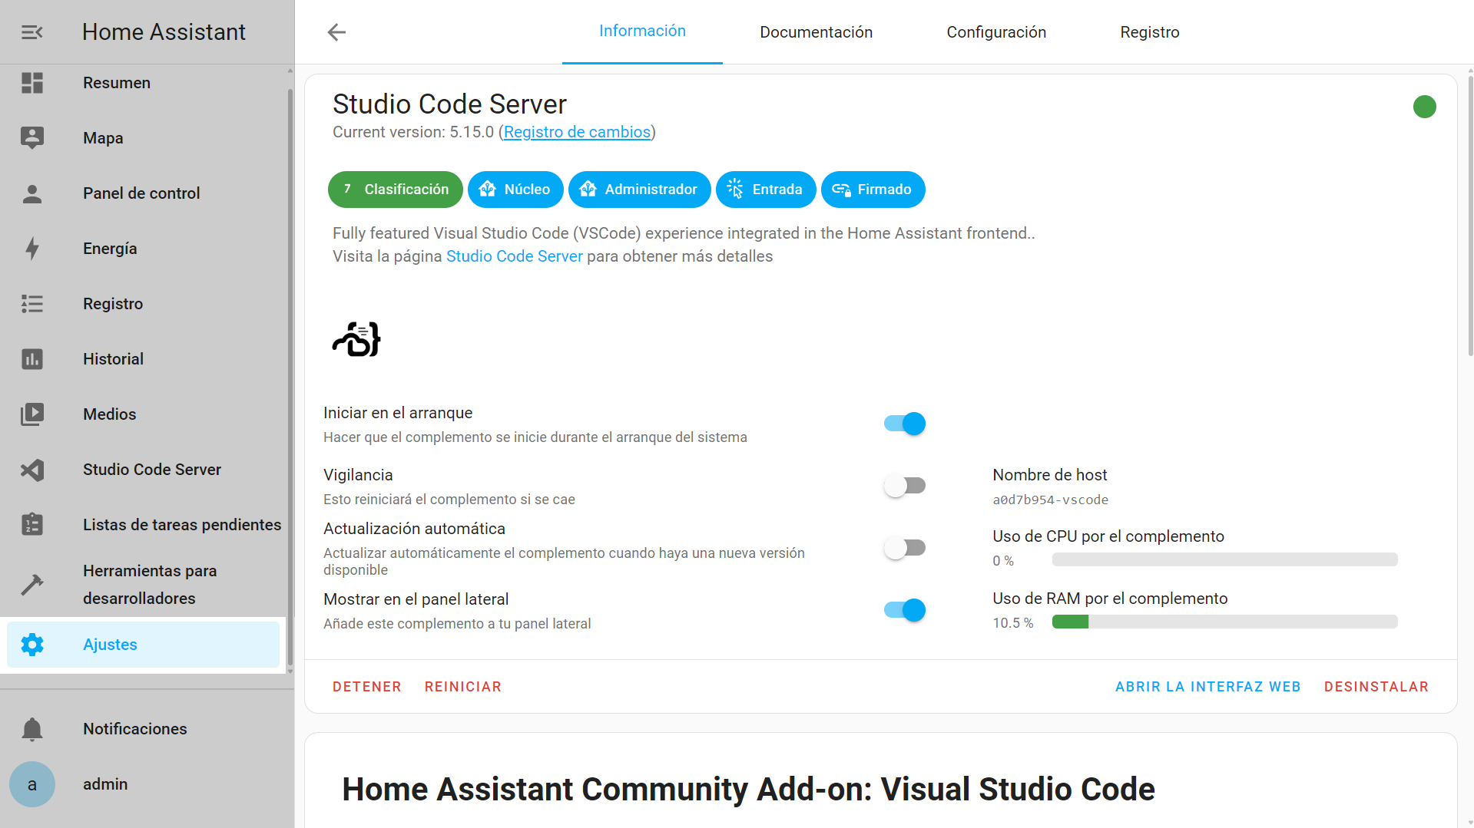1474x828 pixels.
Task: Open the Medios sidebar icon
Action: (x=31, y=414)
